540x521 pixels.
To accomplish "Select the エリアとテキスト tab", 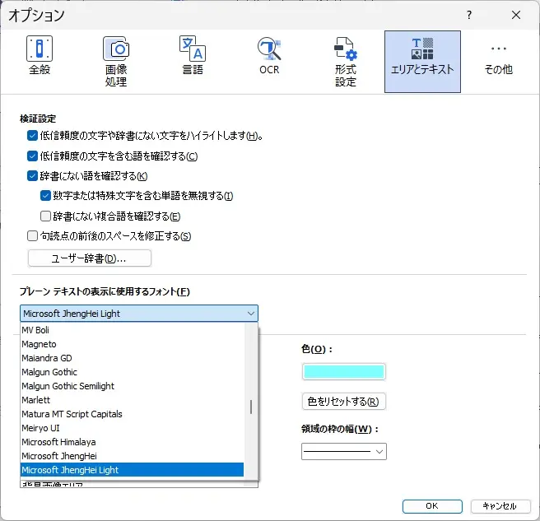I will pyautogui.click(x=422, y=62).
